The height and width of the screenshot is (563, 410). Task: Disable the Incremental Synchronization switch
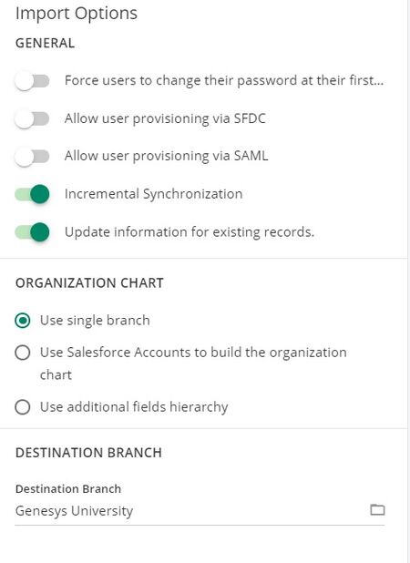[32, 195]
